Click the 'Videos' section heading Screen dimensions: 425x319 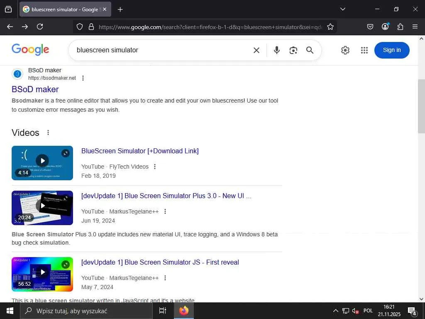coord(25,133)
